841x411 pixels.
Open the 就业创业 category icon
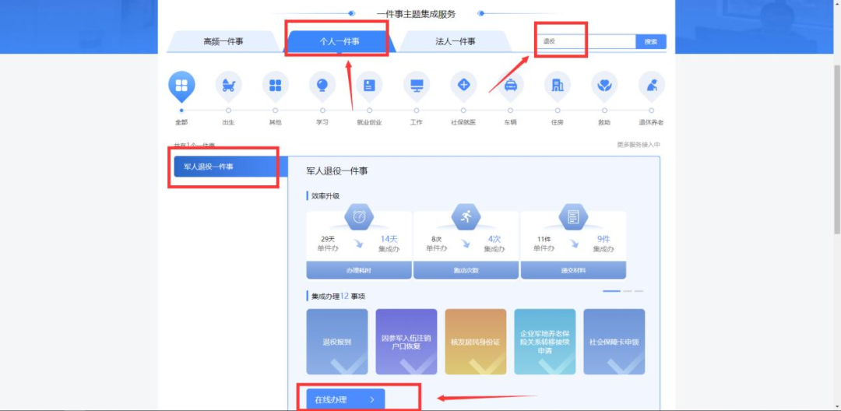point(369,86)
